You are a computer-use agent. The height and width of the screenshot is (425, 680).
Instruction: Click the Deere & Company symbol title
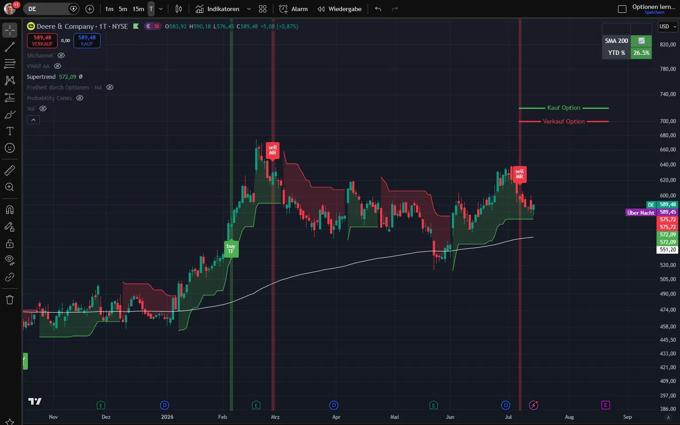65,26
